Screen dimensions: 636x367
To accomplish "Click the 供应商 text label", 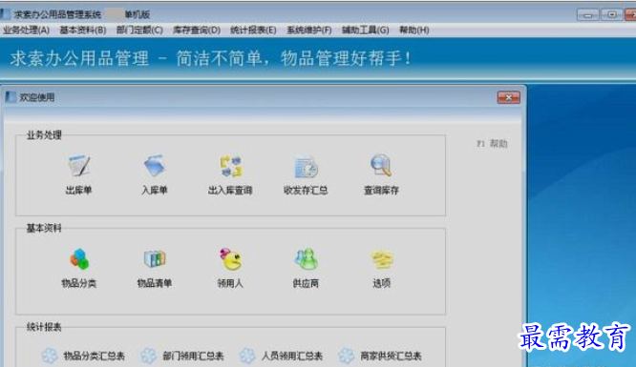I will click(306, 283).
